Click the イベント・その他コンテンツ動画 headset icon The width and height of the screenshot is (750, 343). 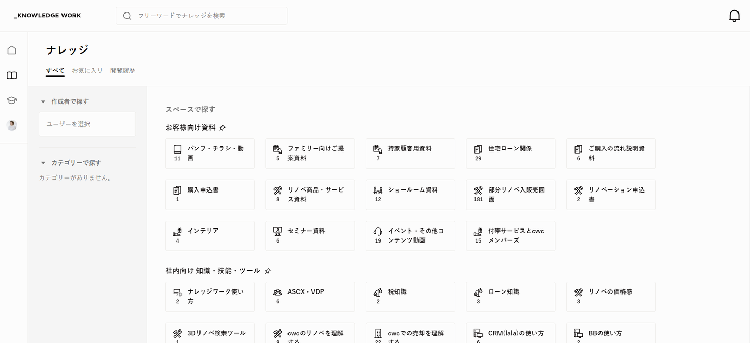tap(378, 231)
